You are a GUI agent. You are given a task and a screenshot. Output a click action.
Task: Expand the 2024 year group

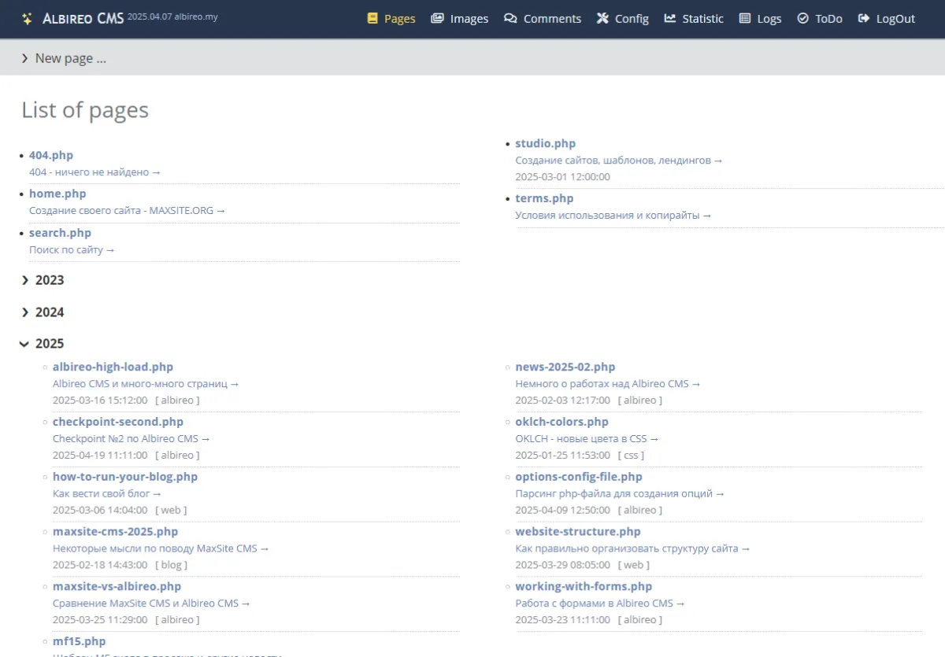click(50, 312)
